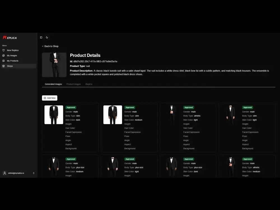Viewport: 280px width, 210px height.
Task: Switch theme using the moon icon
Action: coord(47,38)
